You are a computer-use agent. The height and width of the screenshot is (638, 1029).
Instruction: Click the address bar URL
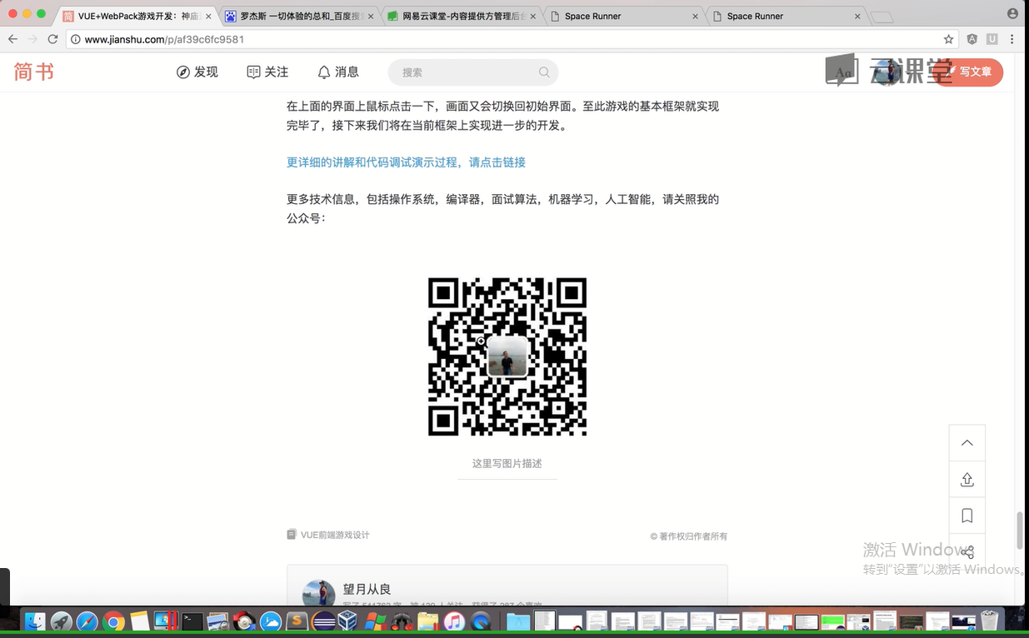coord(164,39)
